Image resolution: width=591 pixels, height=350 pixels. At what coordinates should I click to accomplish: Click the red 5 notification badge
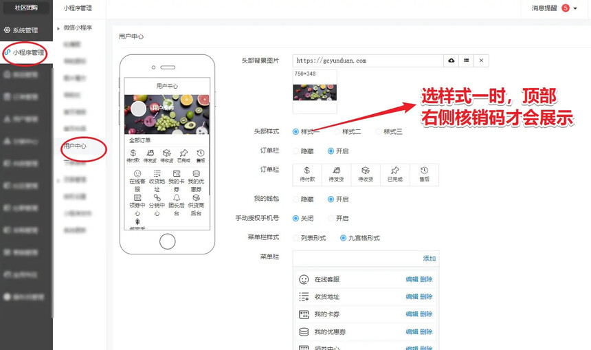(566, 8)
